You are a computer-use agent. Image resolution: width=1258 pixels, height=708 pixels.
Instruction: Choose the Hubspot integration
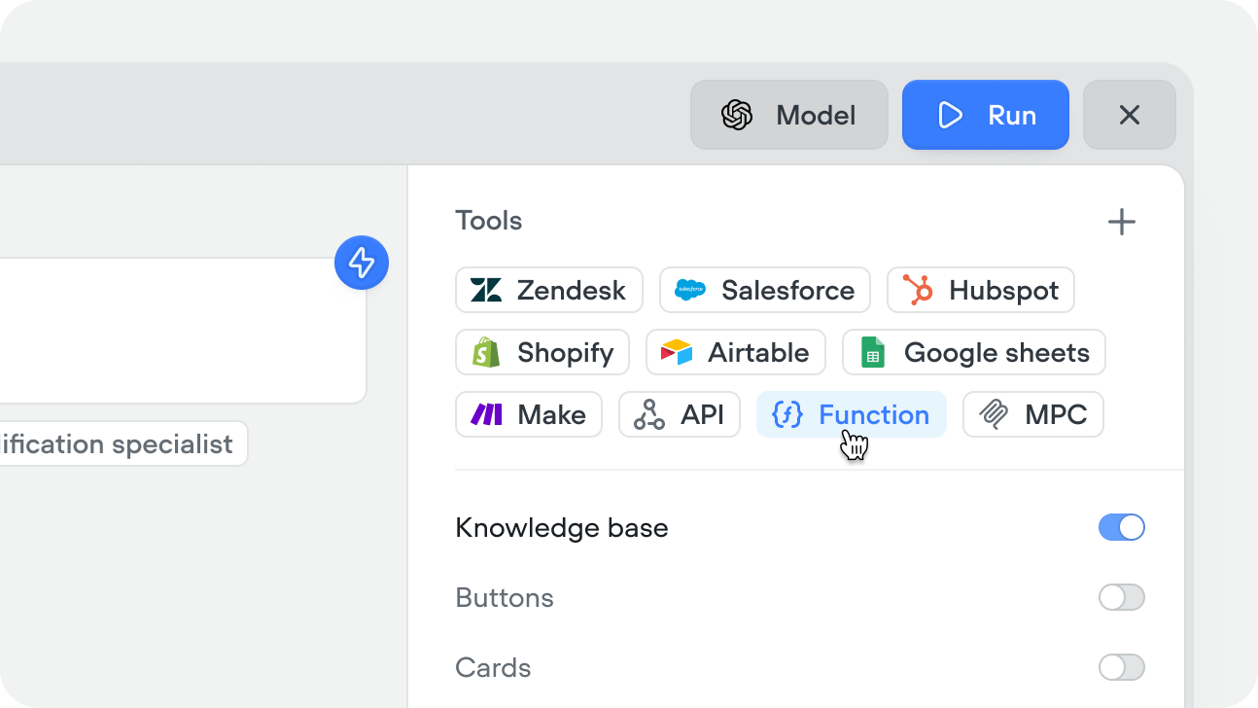[980, 290]
